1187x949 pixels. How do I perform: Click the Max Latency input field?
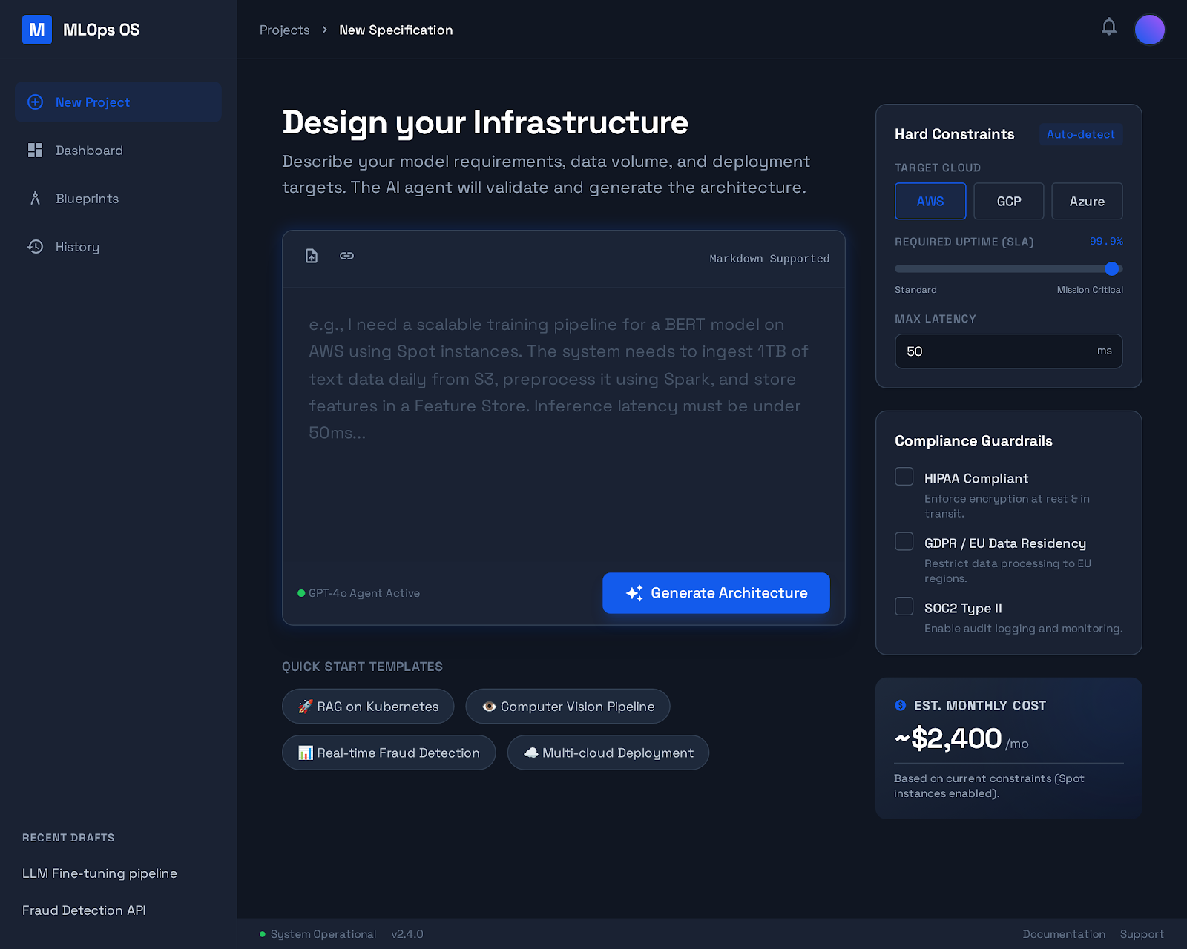[994, 351]
